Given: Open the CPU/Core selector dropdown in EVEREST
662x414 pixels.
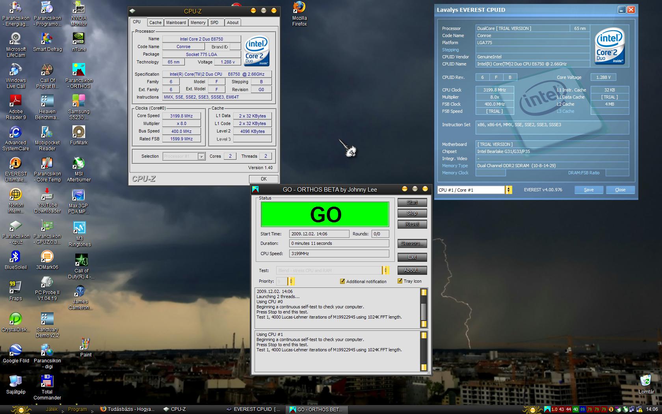Looking at the screenshot, I should [509, 190].
